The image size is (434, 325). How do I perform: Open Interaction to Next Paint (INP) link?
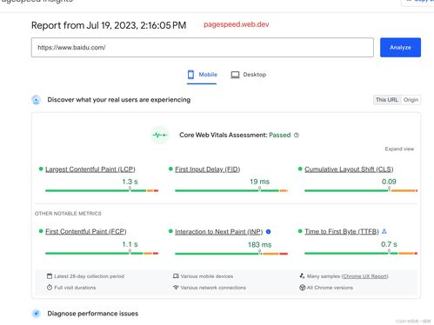pos(219,232)
